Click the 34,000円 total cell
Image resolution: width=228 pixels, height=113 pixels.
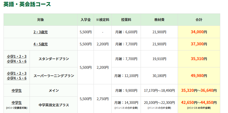click(199, 32)
